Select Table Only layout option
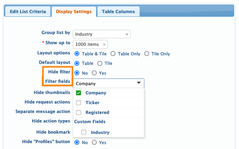Viewport: 239px width, 149px height. click(113, 54)
